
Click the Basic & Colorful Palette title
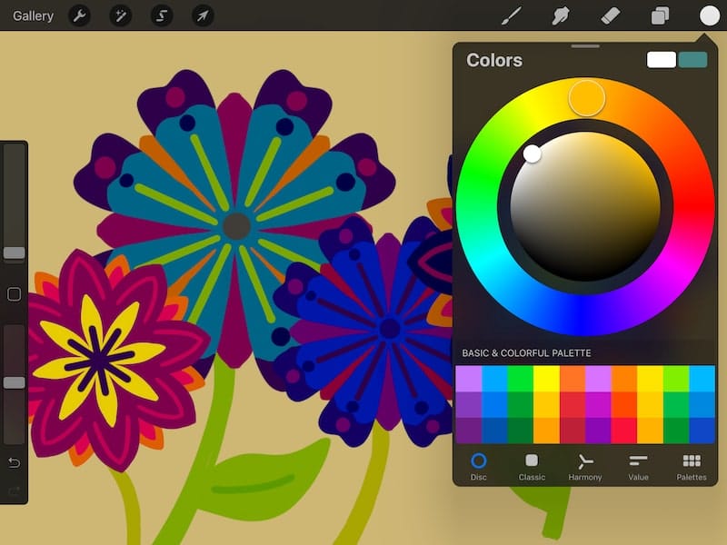[526, 353]
